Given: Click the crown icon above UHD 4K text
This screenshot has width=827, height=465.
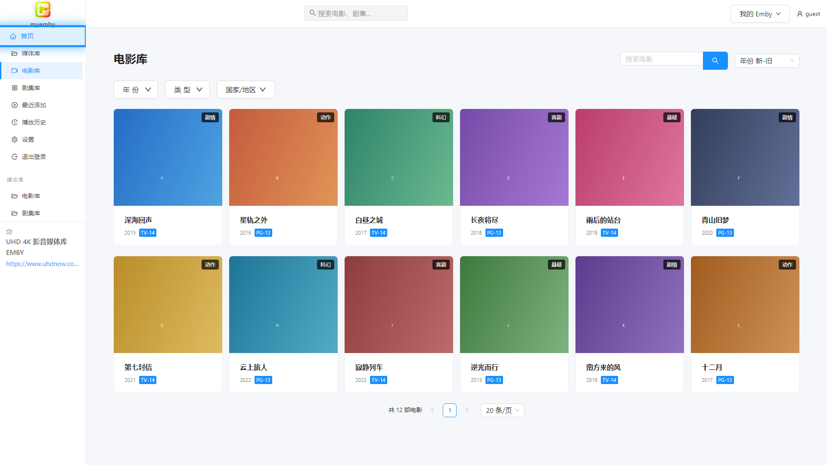Looking at the screenshot, I should [9, 232].
